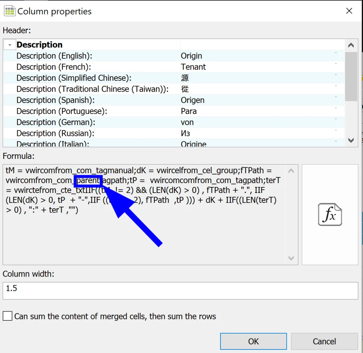The image size is (363, 353).
Task: Open the fx formula editor
Action: [330, 215]
